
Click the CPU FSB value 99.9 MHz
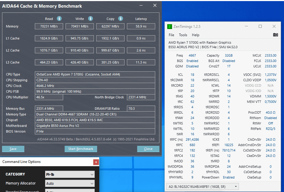[x=95, y=91]
